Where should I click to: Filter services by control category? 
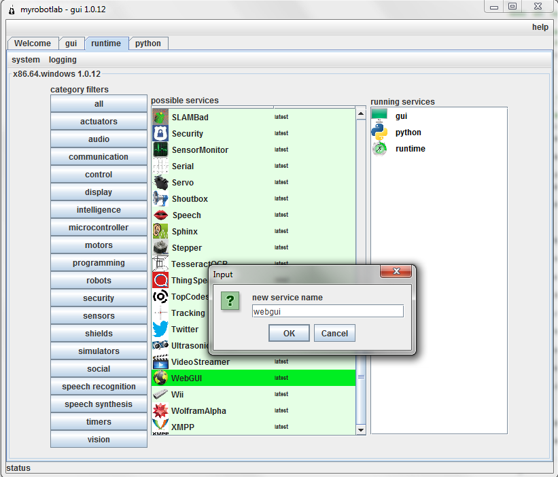pyautogui.click(x=99, y=175)
